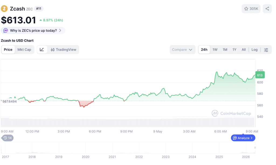Click the Analyze button
The image size is (276, 165).
[x=243, y=138]
